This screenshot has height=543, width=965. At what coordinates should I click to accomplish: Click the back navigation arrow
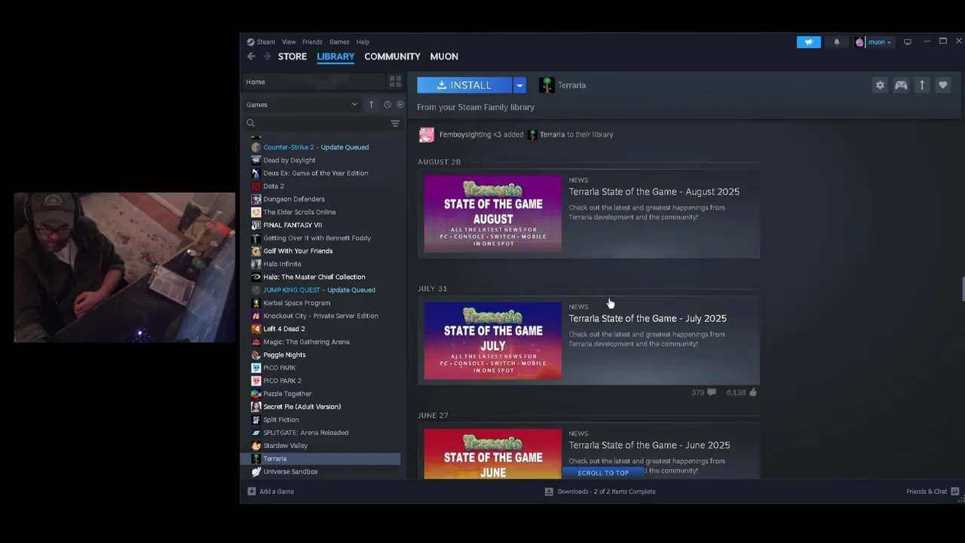coord(251,57)
